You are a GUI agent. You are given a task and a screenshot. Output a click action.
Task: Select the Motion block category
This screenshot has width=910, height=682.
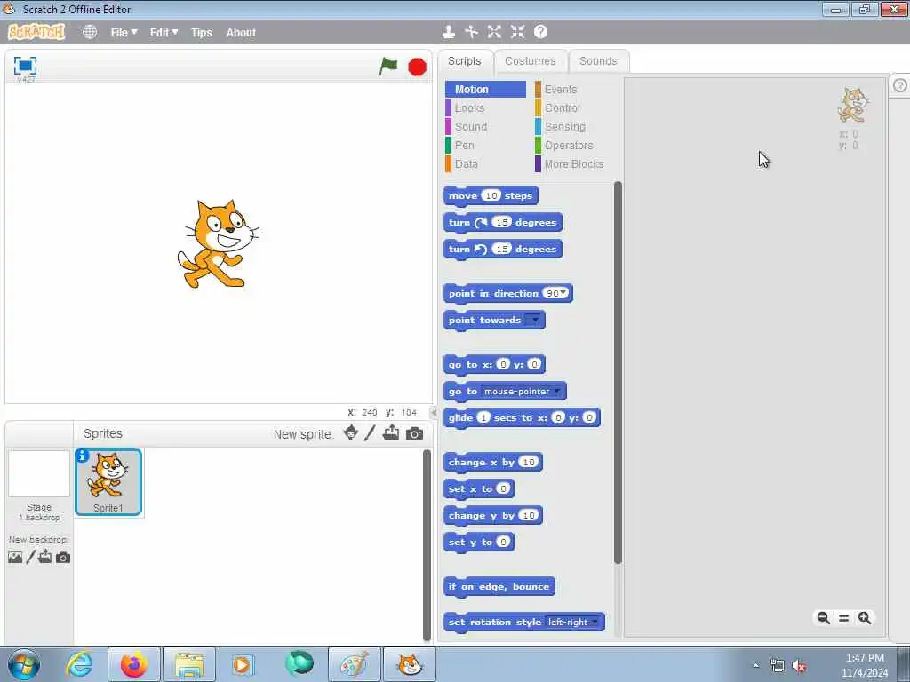tap(485, 90)
